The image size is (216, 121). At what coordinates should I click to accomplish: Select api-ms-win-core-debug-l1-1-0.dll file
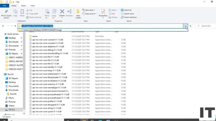(47, 50)
